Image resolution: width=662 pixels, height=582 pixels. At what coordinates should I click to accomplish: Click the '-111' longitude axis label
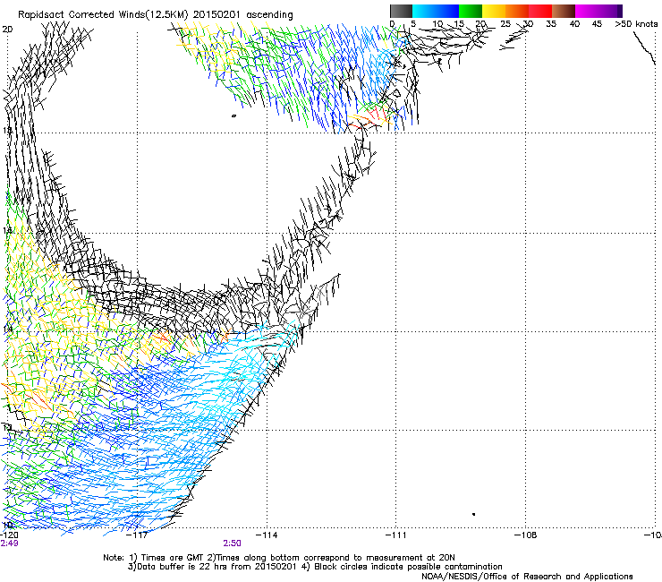[x=396, y=535]
